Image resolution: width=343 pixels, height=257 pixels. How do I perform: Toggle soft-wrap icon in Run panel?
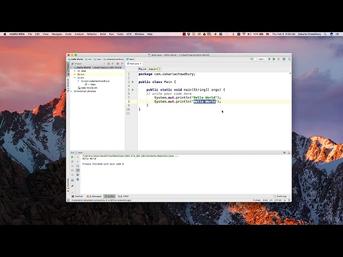[78, 166]
